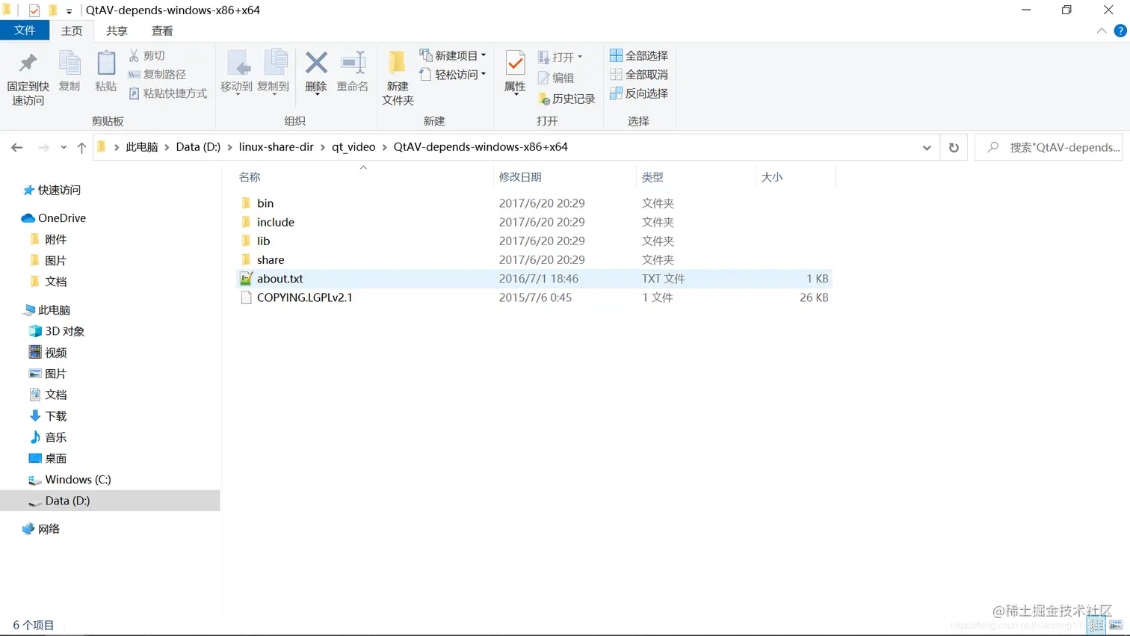The width and height of the screenshot is (1130, 636).
Task: Click the Cut scissors button
Action: (x=146, y=55)
